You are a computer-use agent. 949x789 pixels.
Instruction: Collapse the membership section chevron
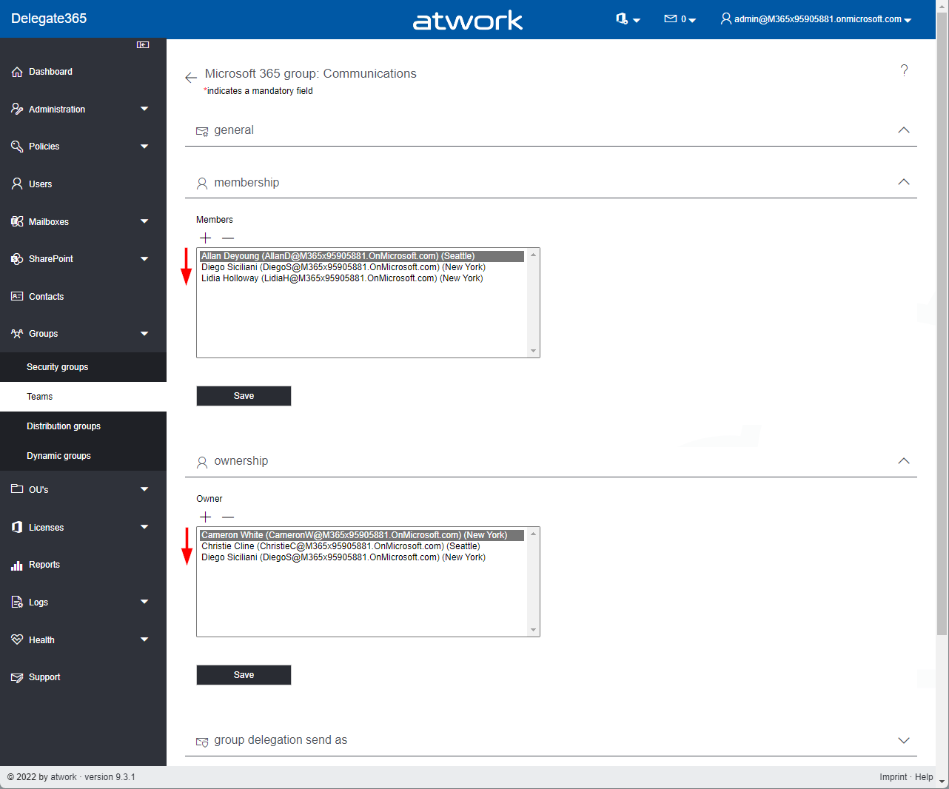tap(904, 182)
